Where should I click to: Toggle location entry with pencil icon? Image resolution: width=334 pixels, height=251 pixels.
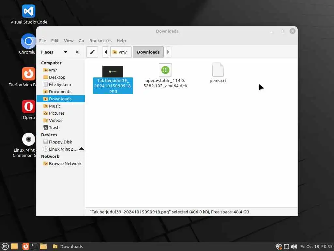[92, 52]
